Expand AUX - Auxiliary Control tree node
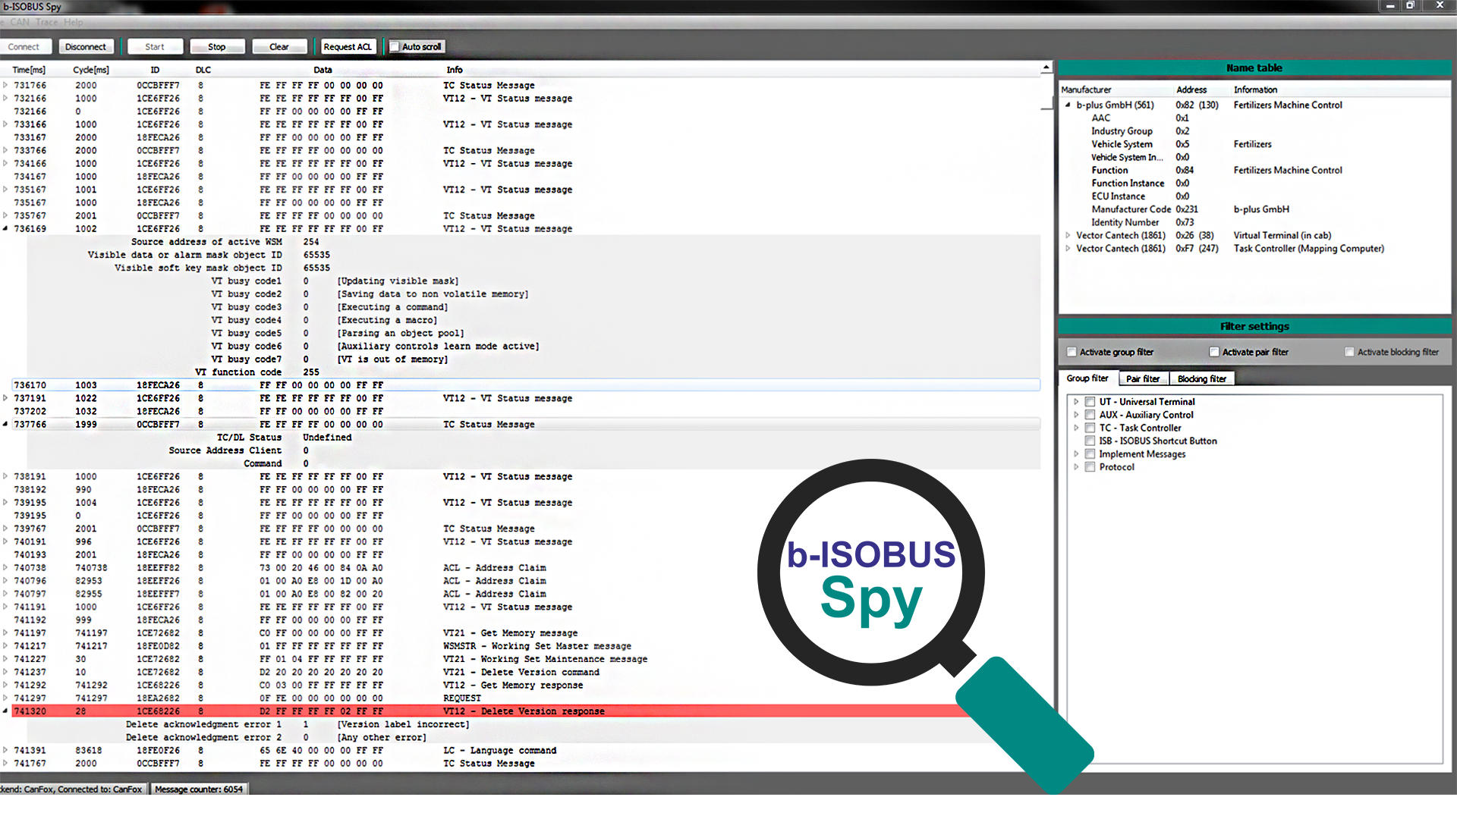 click(x=1076, y=415)
